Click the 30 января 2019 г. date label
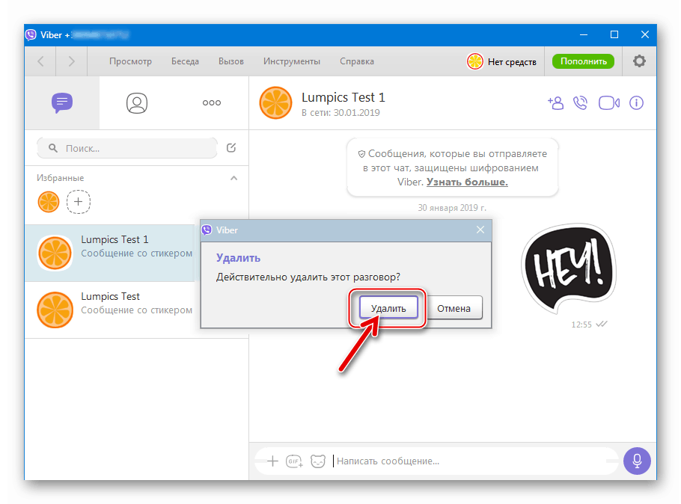This screenshot has height=504, width=681. coord(452,208)
